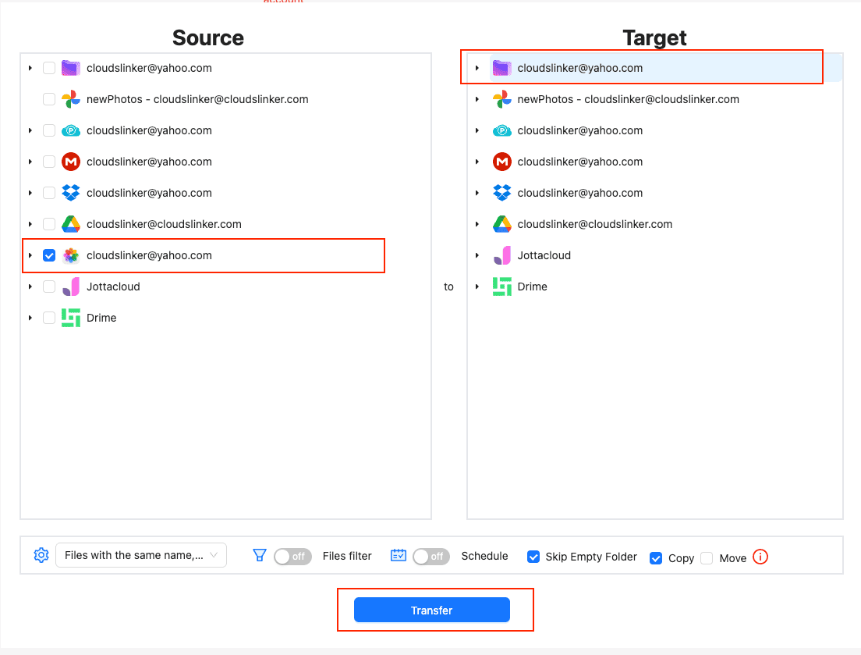Click the Schedule calendar icon
The width and height of the screenshot is (861, 655).
[399, 555]
